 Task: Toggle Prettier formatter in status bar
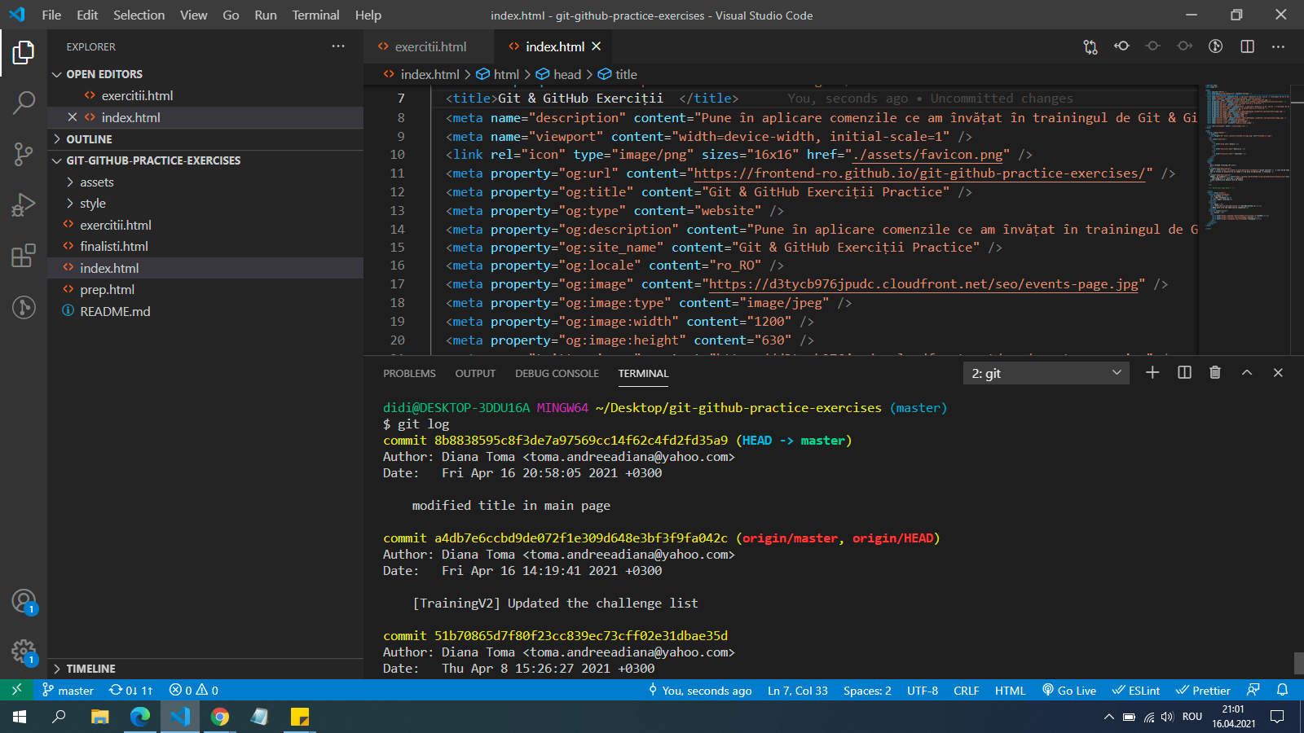1203,691
